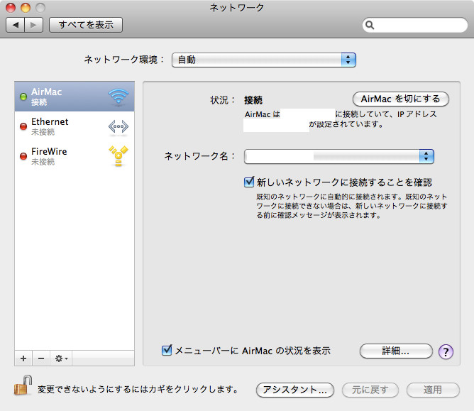Click the Ethernet connection arrows icon
This screenshot has height=411, width=474.
[118, 127]
